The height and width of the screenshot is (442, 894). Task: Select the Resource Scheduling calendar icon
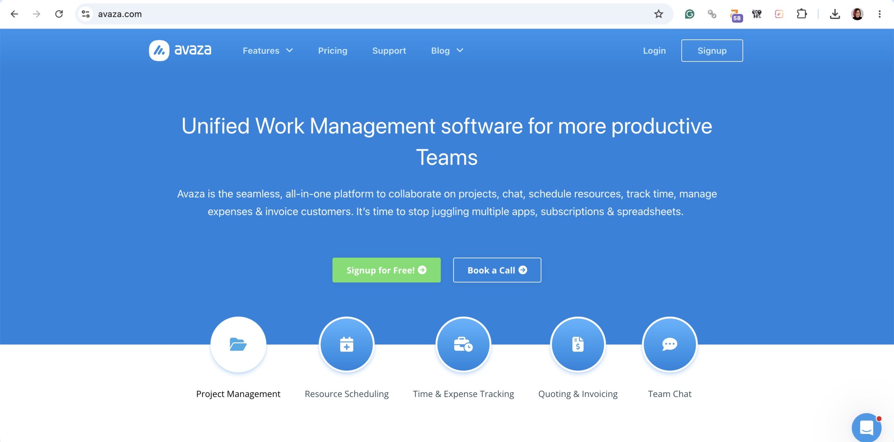[347, 344]
